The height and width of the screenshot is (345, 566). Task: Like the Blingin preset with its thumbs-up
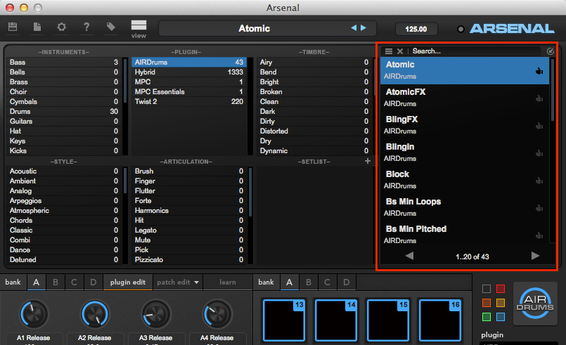(539, 153)
